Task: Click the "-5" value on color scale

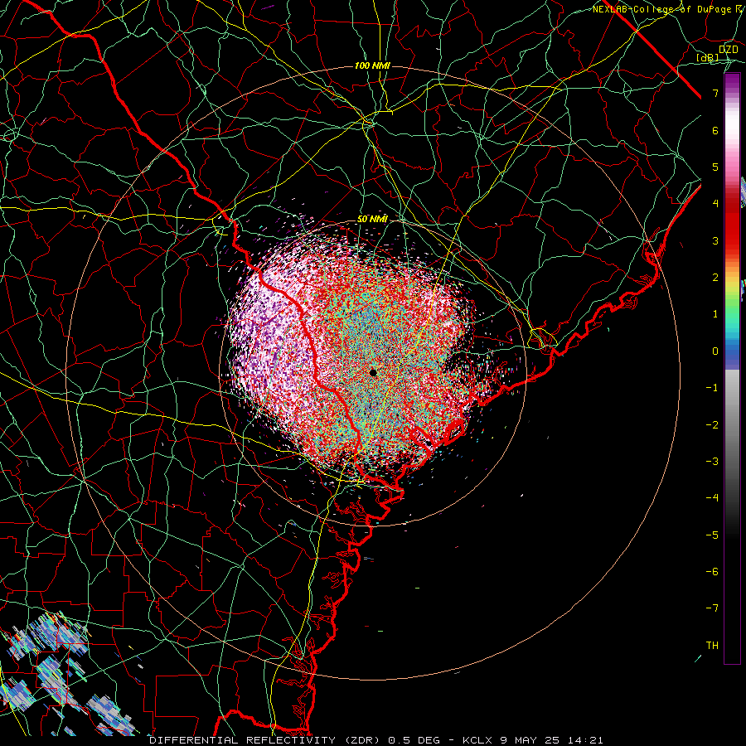Action: (712, 535)
